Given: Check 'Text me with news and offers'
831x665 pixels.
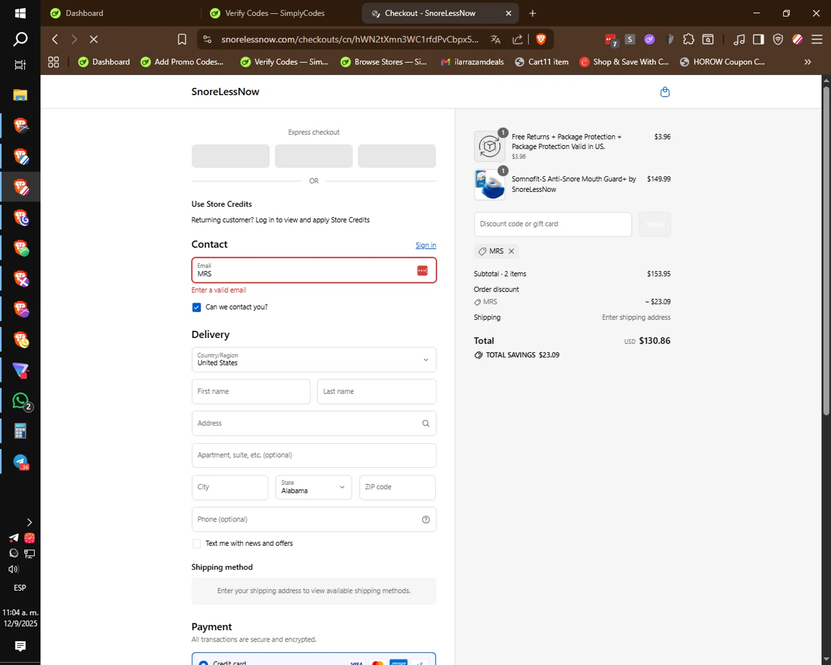Looking at the screenshot, I should pos(197,544).
